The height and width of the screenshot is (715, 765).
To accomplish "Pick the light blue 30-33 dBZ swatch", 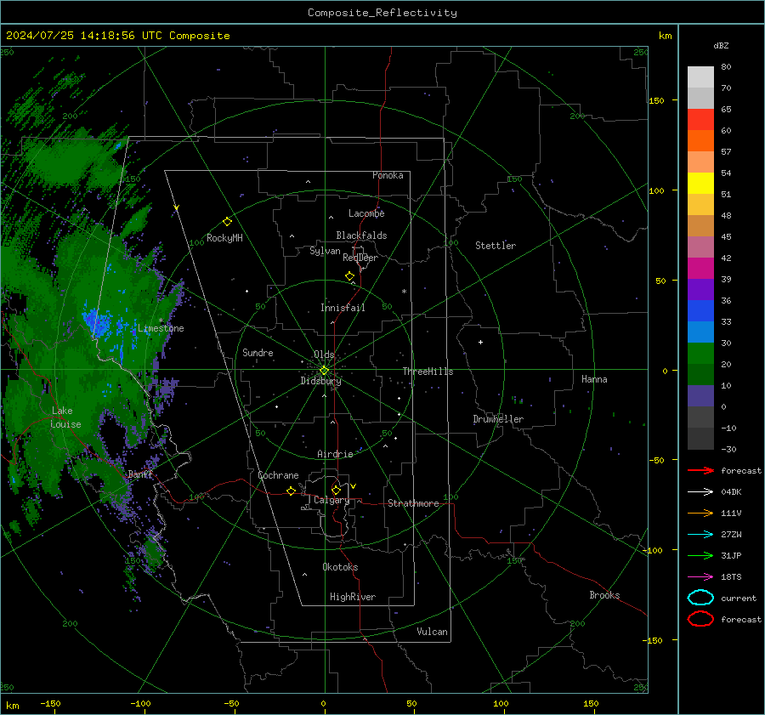I will [700, 332].
